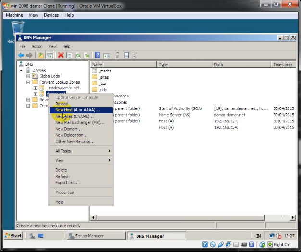Choose New Host (A or AAAA)
Viewport: 301px width, 252px height.
click(81, 110)
